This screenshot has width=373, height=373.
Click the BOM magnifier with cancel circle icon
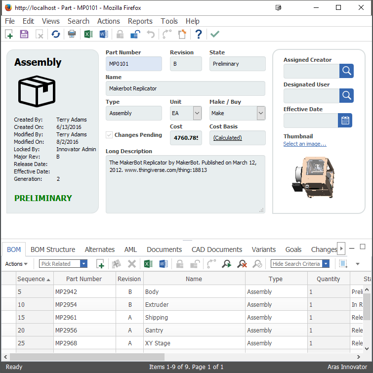click(257, 264)
